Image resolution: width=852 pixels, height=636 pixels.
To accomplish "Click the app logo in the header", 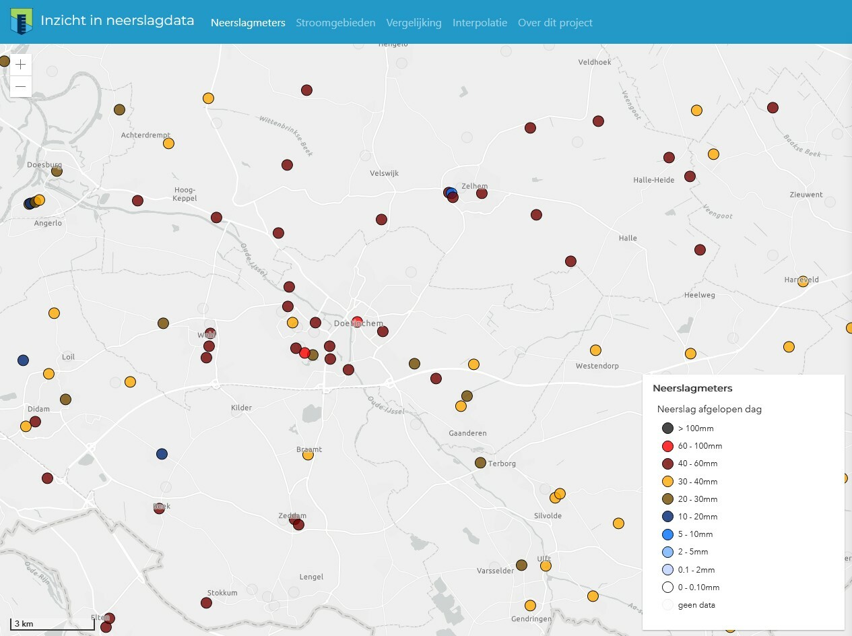I will (x=21, y=22).
